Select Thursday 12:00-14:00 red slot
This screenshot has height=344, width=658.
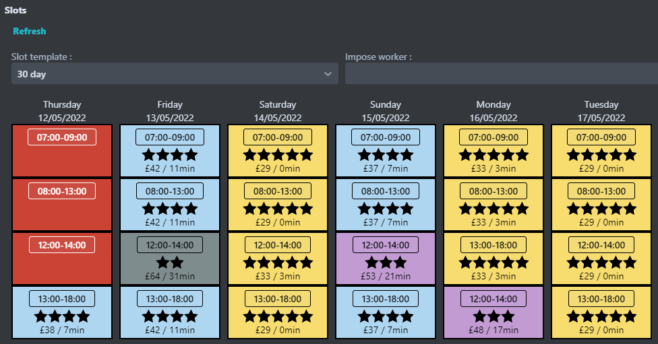(x=62, y=259)
